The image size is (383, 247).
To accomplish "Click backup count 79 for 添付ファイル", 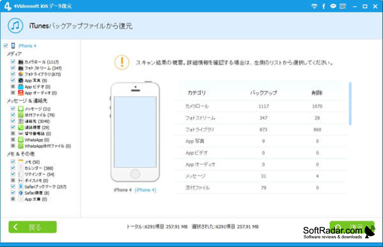I will [263, 188].
